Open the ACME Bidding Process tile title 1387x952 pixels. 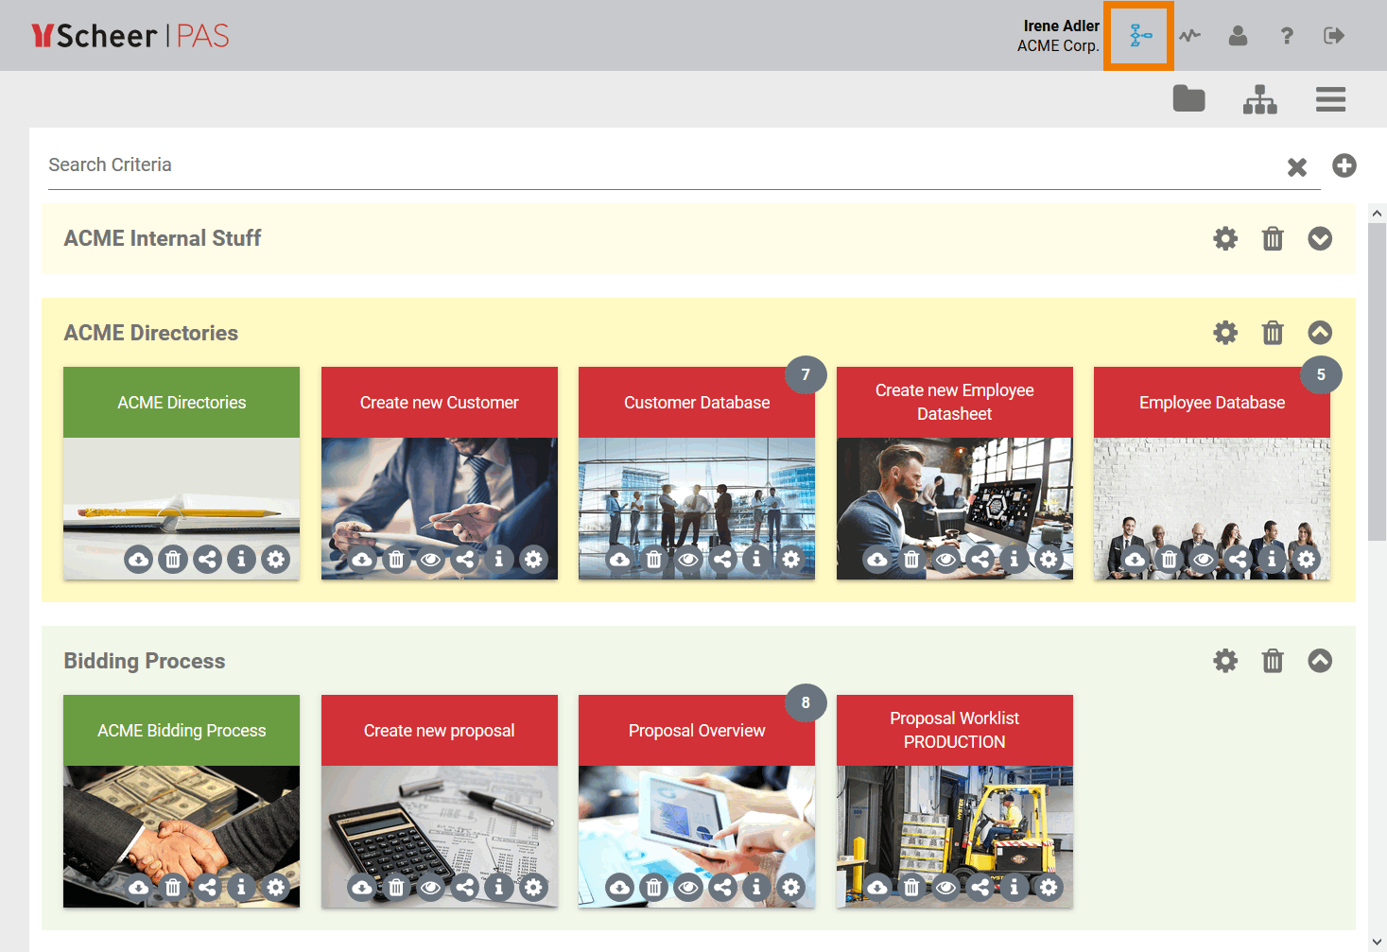pos(182,731)
